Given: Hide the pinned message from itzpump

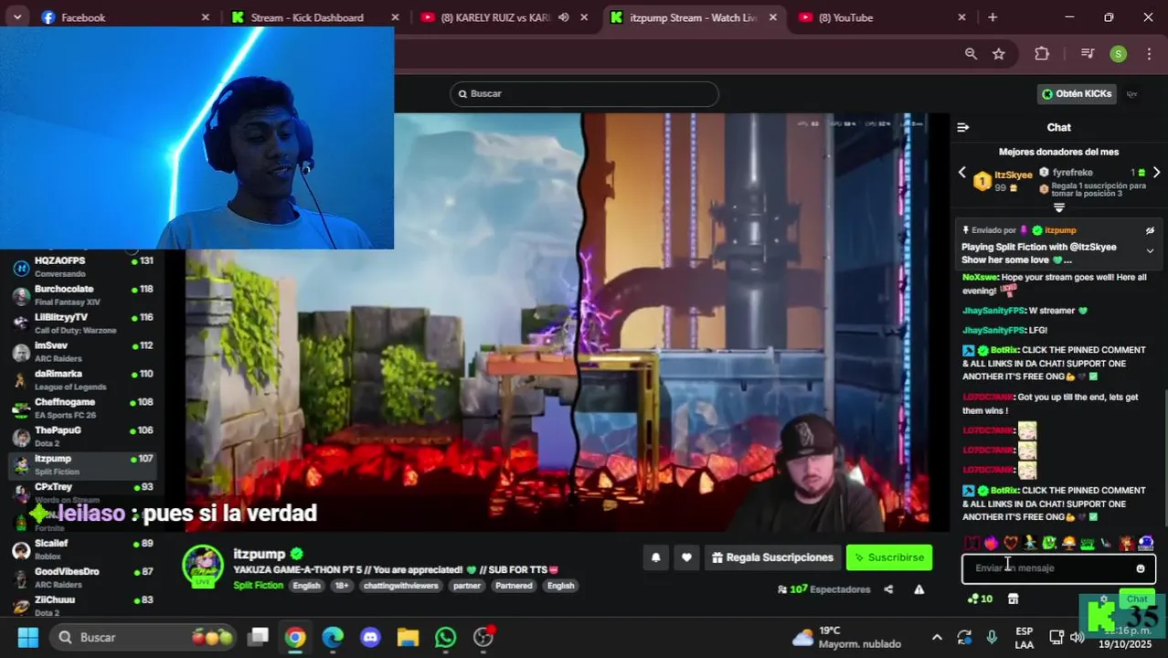Looking at the screenshot, I should tap(1150, 230).
